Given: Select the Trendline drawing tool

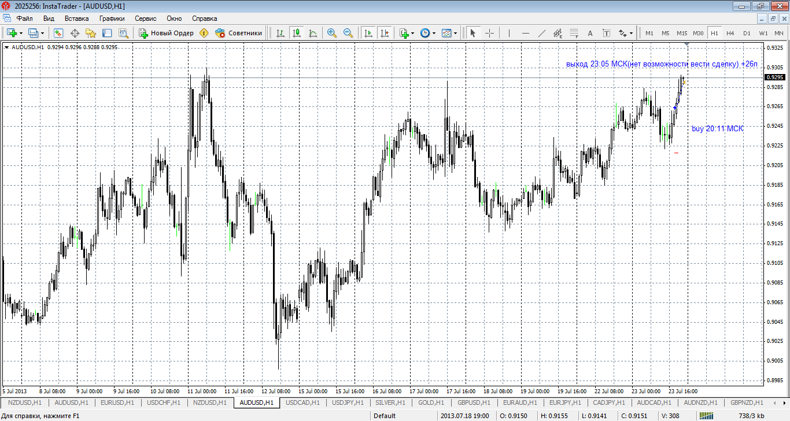Looking at the screenshot, I should (541, 33).
